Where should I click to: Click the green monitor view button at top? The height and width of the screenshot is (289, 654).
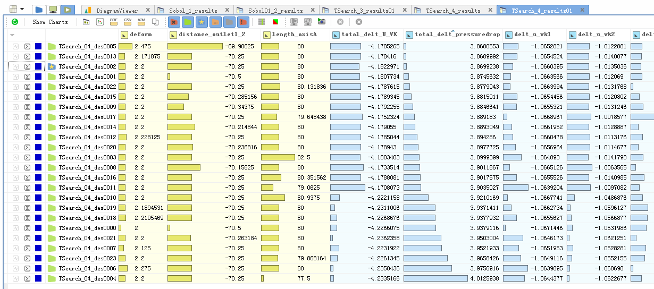coord(53,10)
